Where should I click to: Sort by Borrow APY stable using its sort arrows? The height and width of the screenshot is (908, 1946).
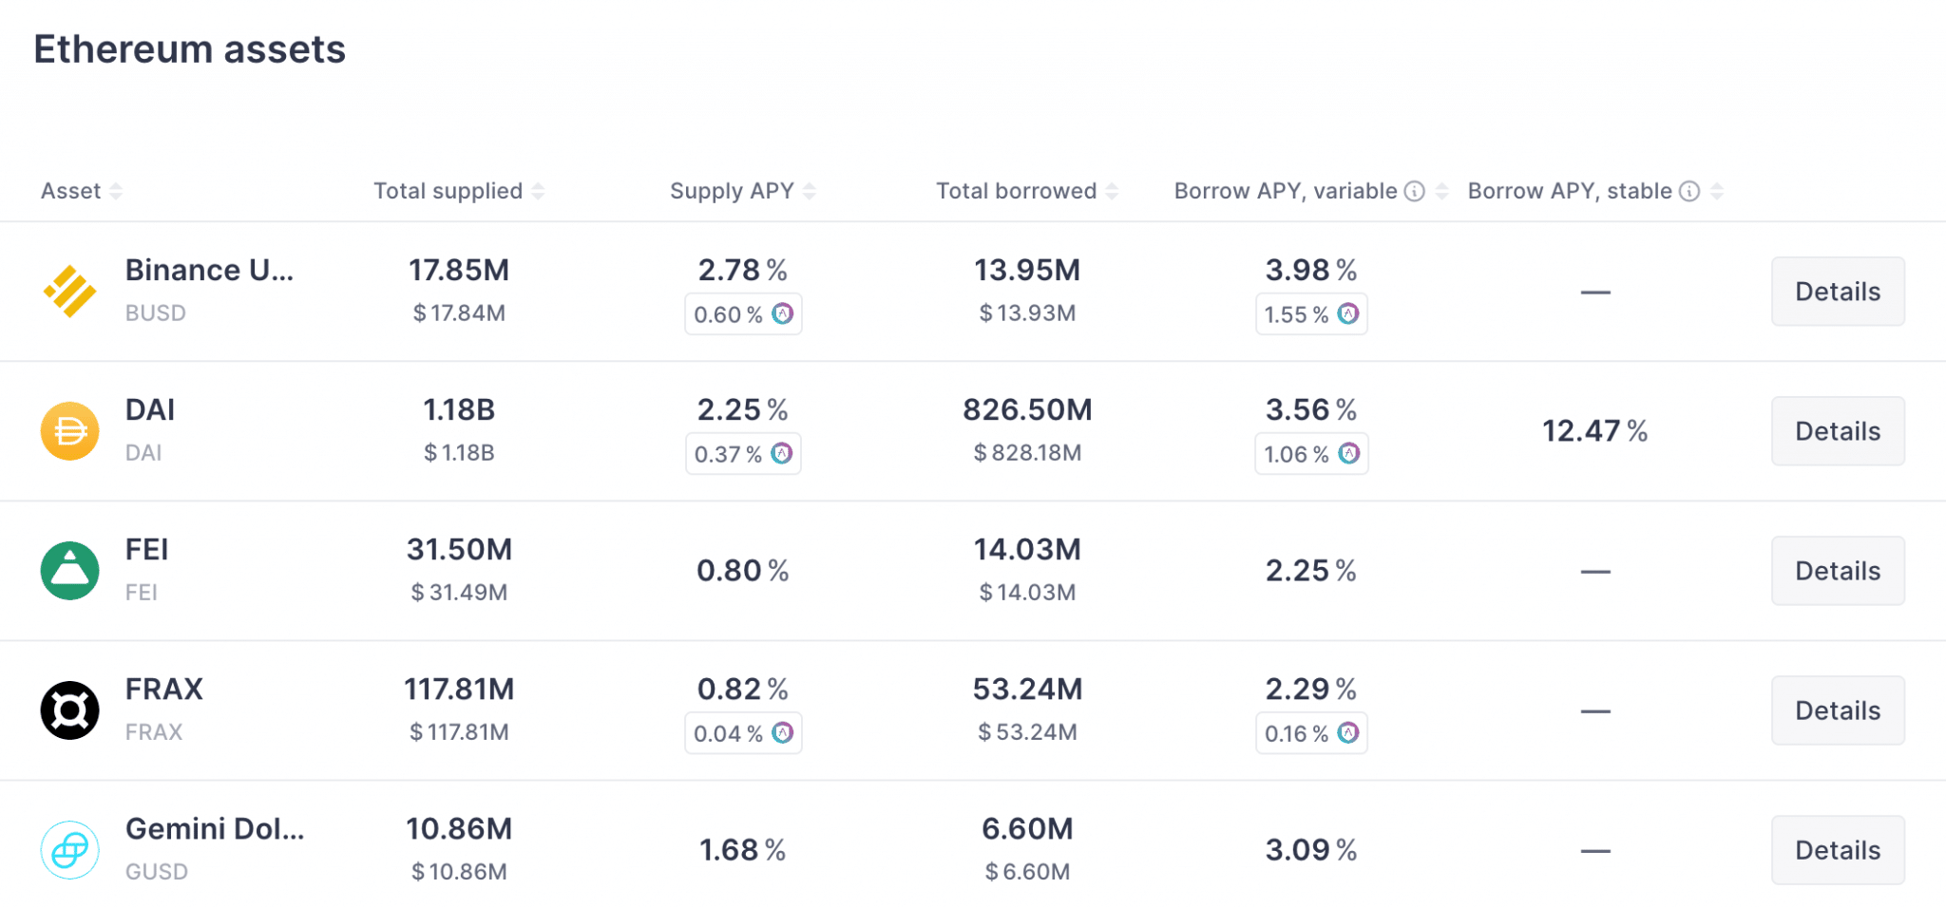pos(1717,192)
